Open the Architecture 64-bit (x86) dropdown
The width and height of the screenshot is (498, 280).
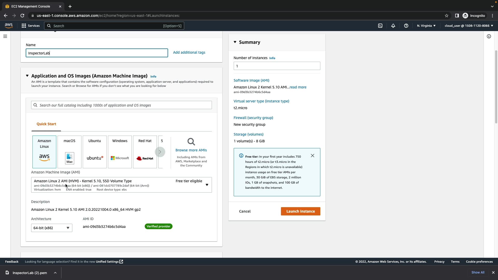pyautogui.click(x=52, y=228)
